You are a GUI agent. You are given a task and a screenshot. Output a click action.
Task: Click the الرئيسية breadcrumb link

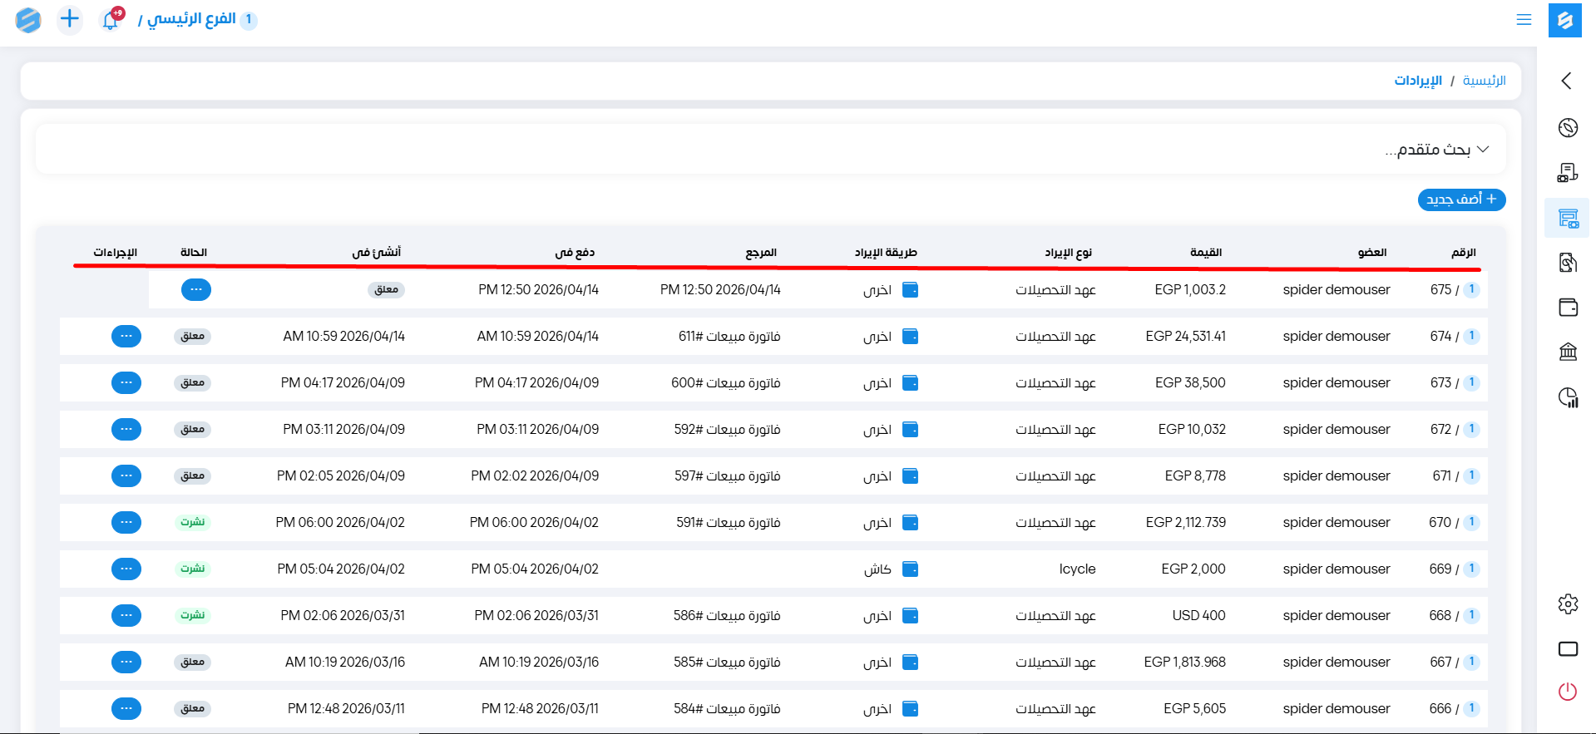pos(1484,81)
